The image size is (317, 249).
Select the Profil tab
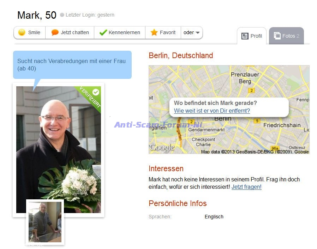pos(252,36)
